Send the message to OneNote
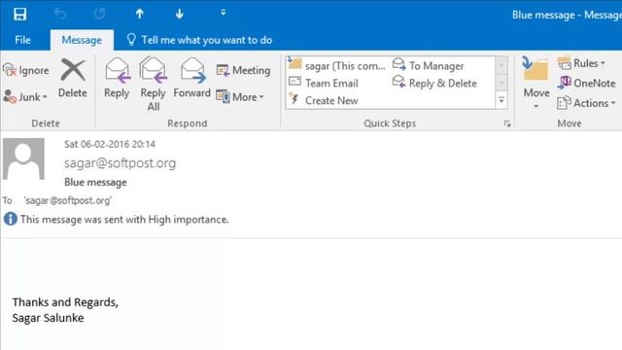 (586, 83)
